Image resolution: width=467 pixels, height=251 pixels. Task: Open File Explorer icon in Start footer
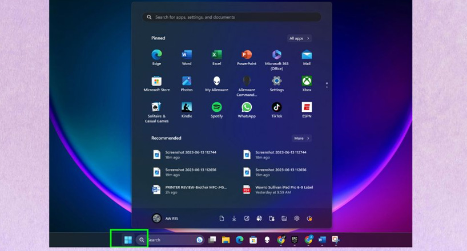click(284, 218)
